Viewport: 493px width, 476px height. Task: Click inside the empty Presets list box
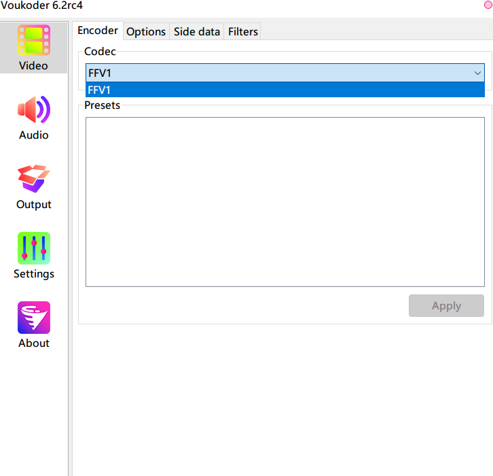(x=285, y=201)
